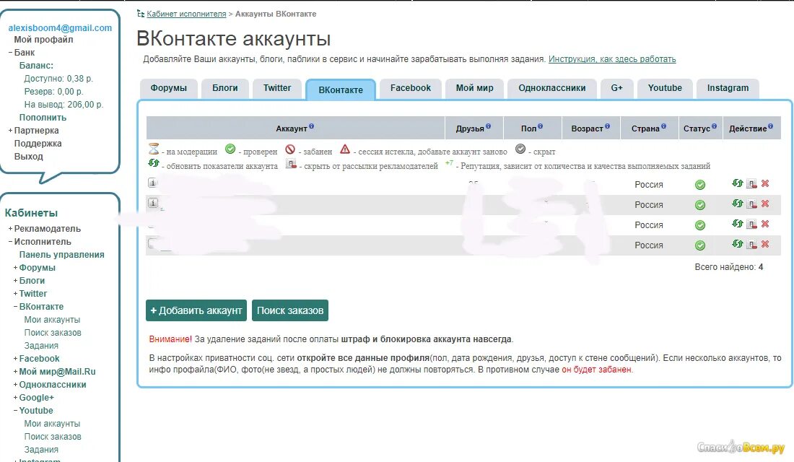794x462 pixels.
Task: Collapse the Youtube sidebar item
Action: 15,411
